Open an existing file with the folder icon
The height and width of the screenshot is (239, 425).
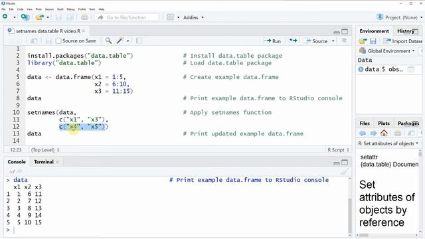pyautogui.click(x=40, y=17)
